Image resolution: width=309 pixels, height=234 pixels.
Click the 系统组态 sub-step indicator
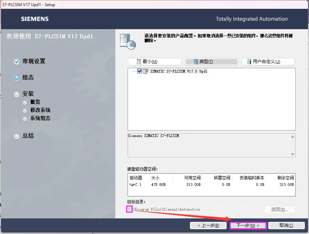pyautogui.click(x=25, y=119)
